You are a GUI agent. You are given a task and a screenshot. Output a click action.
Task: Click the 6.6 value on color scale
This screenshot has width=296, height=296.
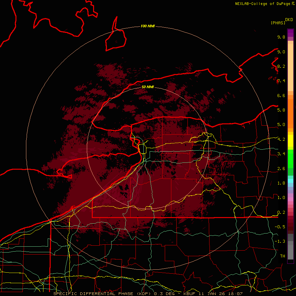[281, 95]
